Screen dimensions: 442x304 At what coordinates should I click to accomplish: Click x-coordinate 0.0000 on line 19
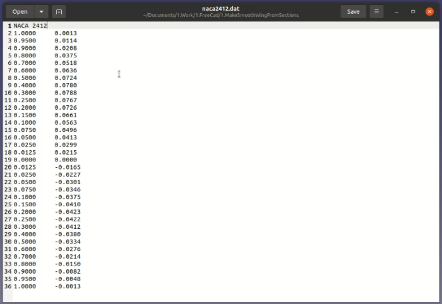[25, 160]
